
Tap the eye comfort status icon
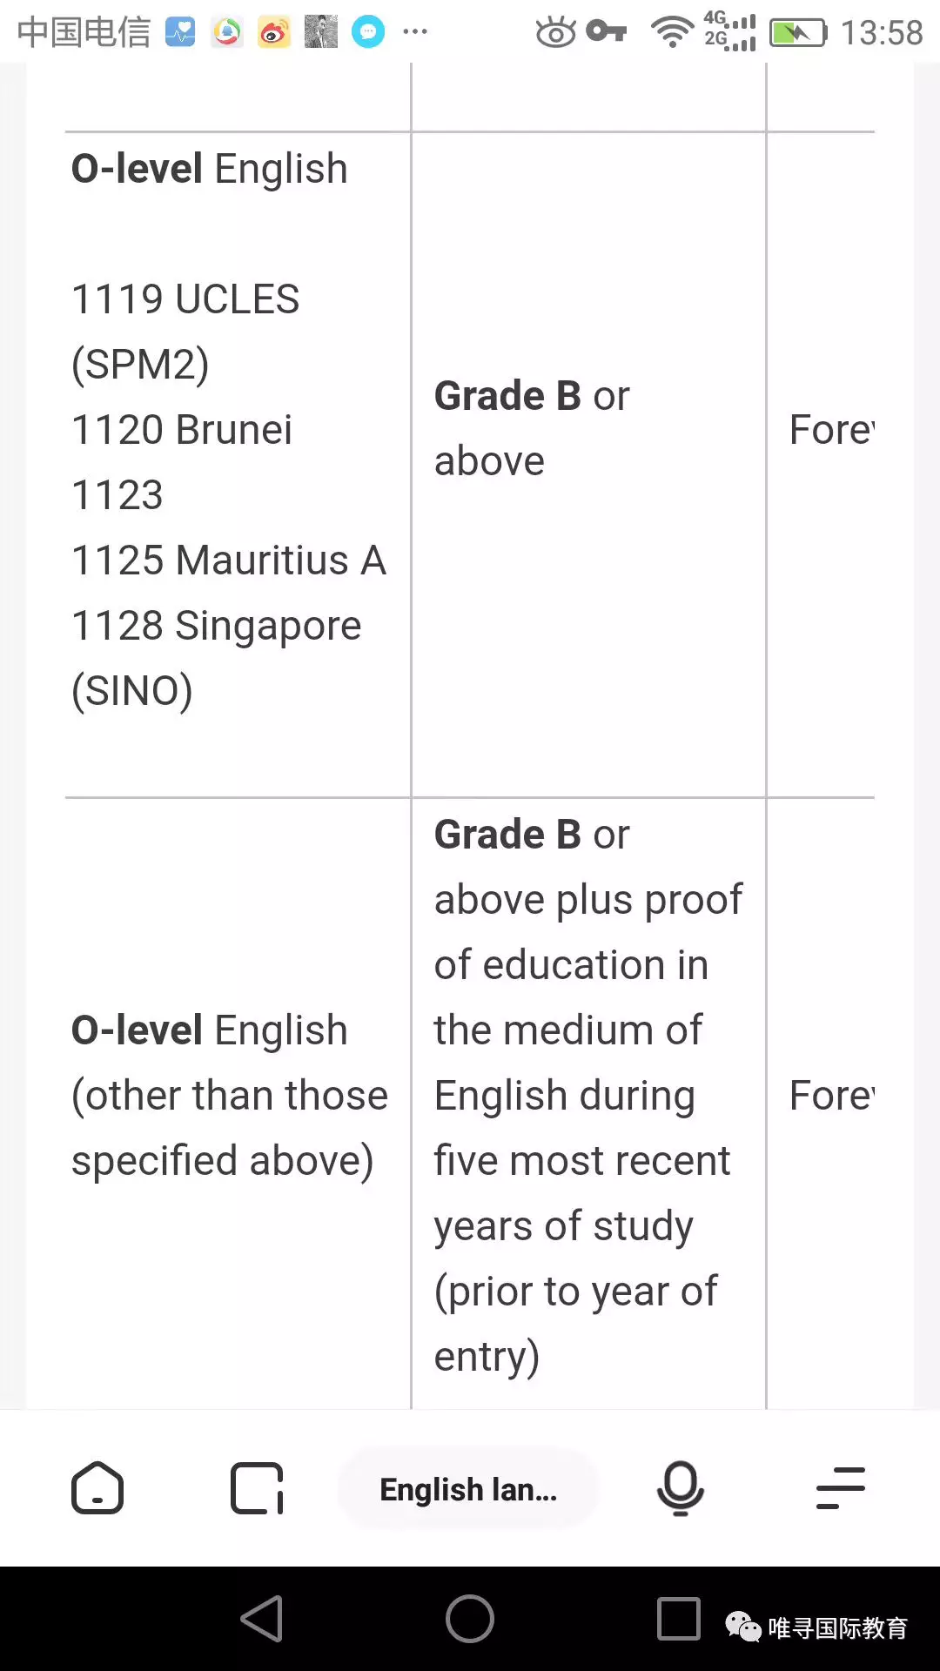click(x=555, y=33)
